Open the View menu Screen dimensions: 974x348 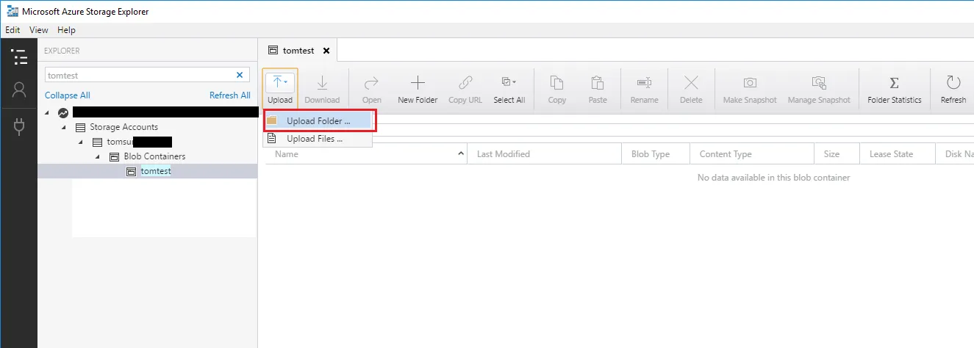(39, 30)
